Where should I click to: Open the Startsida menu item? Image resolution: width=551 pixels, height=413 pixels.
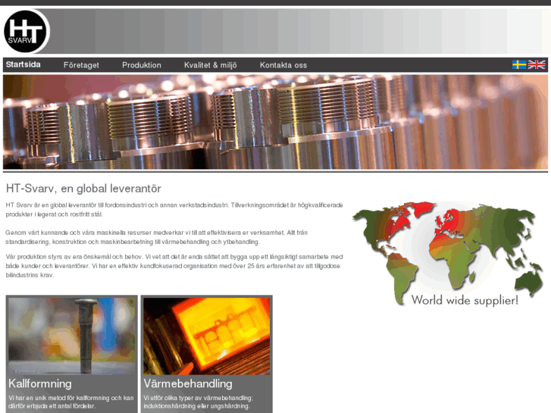pyautogui.click(x=23, y=64)
